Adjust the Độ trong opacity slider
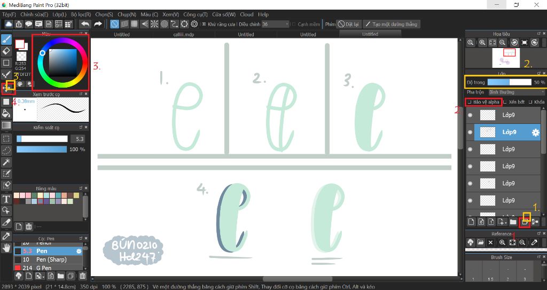This screenshot has width=547, height=290. [x=509, y=82]
